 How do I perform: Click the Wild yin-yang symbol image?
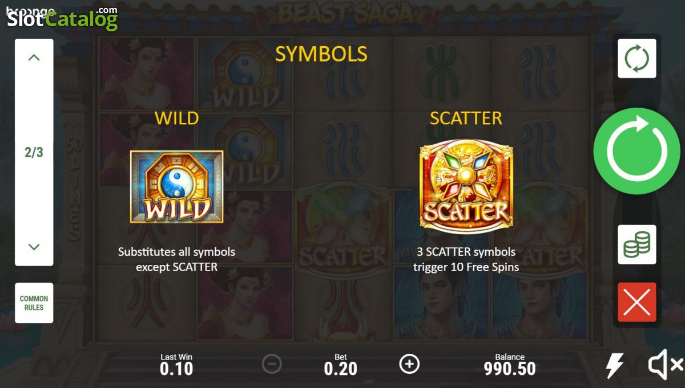(x=176, y=187)
